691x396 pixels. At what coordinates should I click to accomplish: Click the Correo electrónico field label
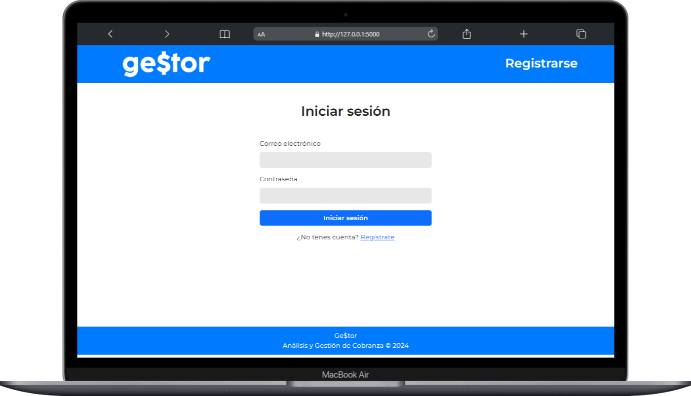click(290, 144)
